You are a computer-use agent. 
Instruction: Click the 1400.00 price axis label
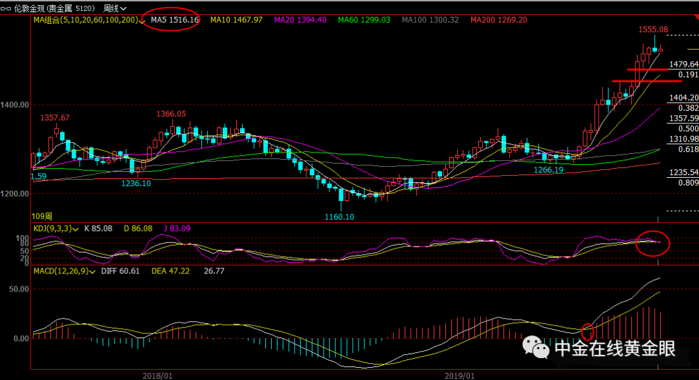(x=15, y=105)
